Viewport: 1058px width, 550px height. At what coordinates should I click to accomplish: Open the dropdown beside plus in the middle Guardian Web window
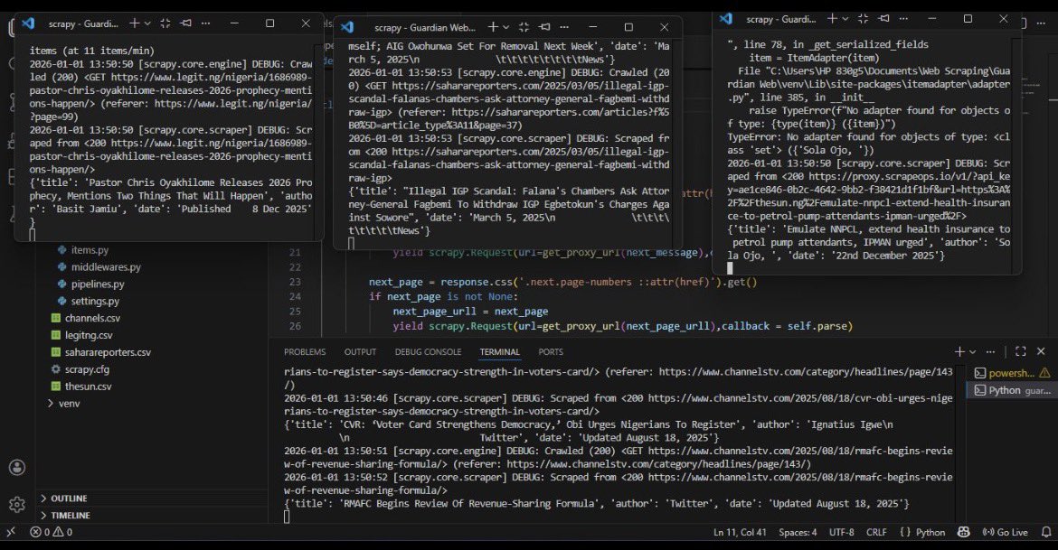pos(505,28)
